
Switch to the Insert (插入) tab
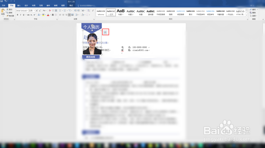coord(19,6)
